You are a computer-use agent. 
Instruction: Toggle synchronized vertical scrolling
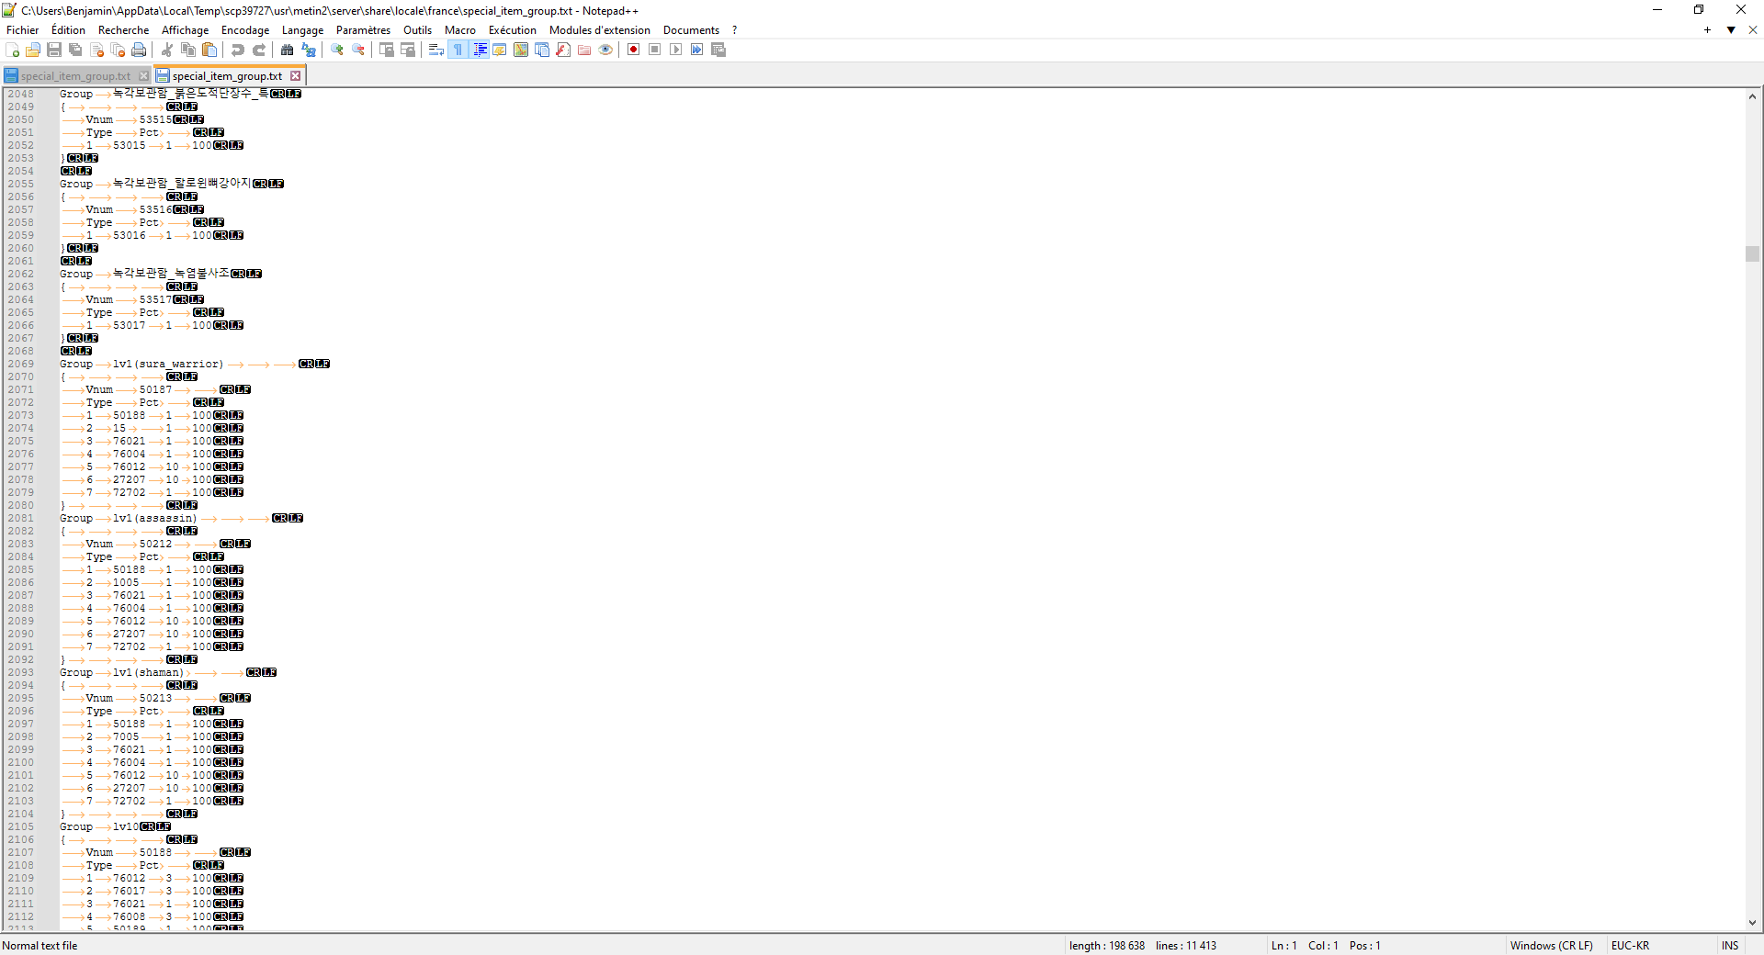[x=387, y=50]
